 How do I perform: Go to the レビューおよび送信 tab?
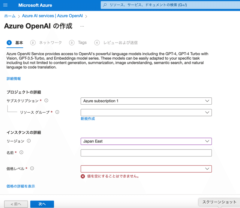click(x=116, y=43)
